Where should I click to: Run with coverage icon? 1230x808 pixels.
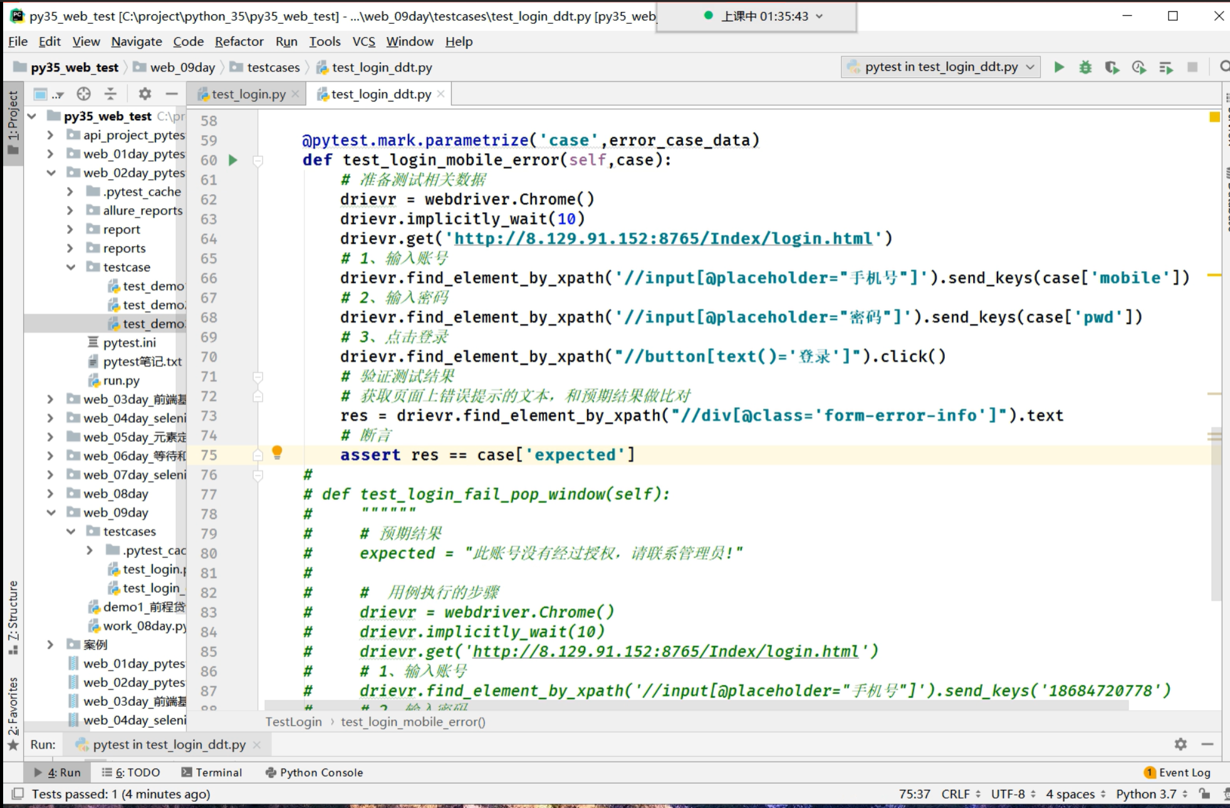coord(1112,67)
